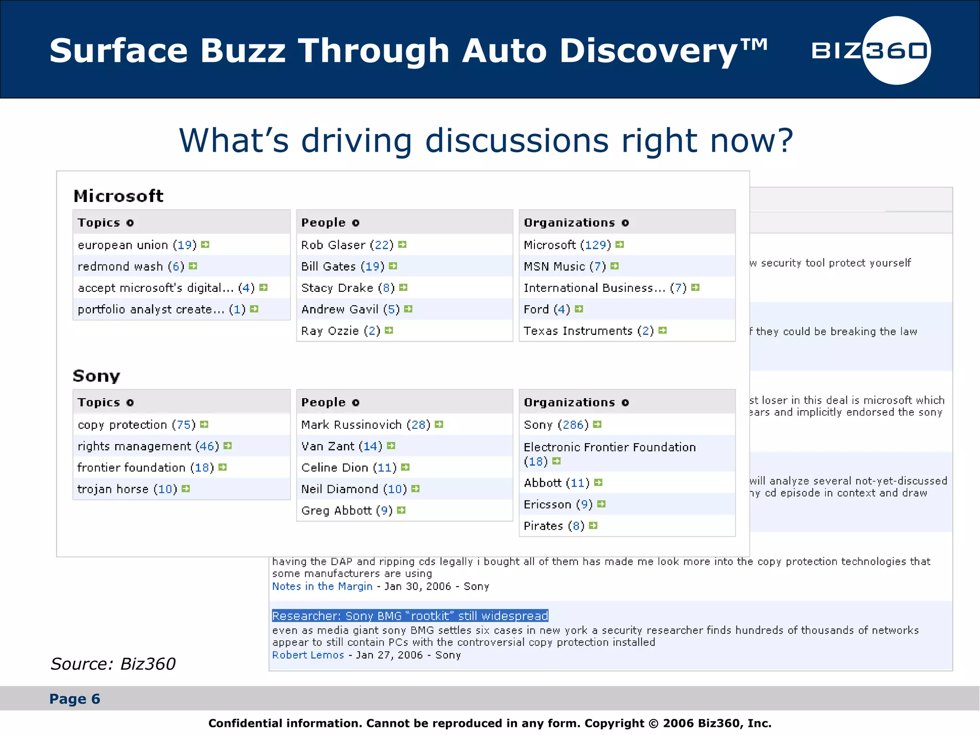The image size is (980, 735).
Task: Click green icon beside frontier foundation (18)
Action: pyautogui.click(x=223, y=468)
